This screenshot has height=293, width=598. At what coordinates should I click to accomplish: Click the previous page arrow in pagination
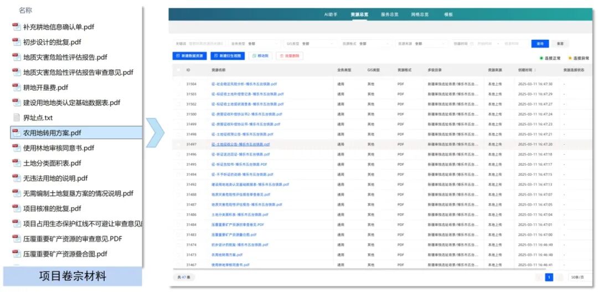pos(539,278)
